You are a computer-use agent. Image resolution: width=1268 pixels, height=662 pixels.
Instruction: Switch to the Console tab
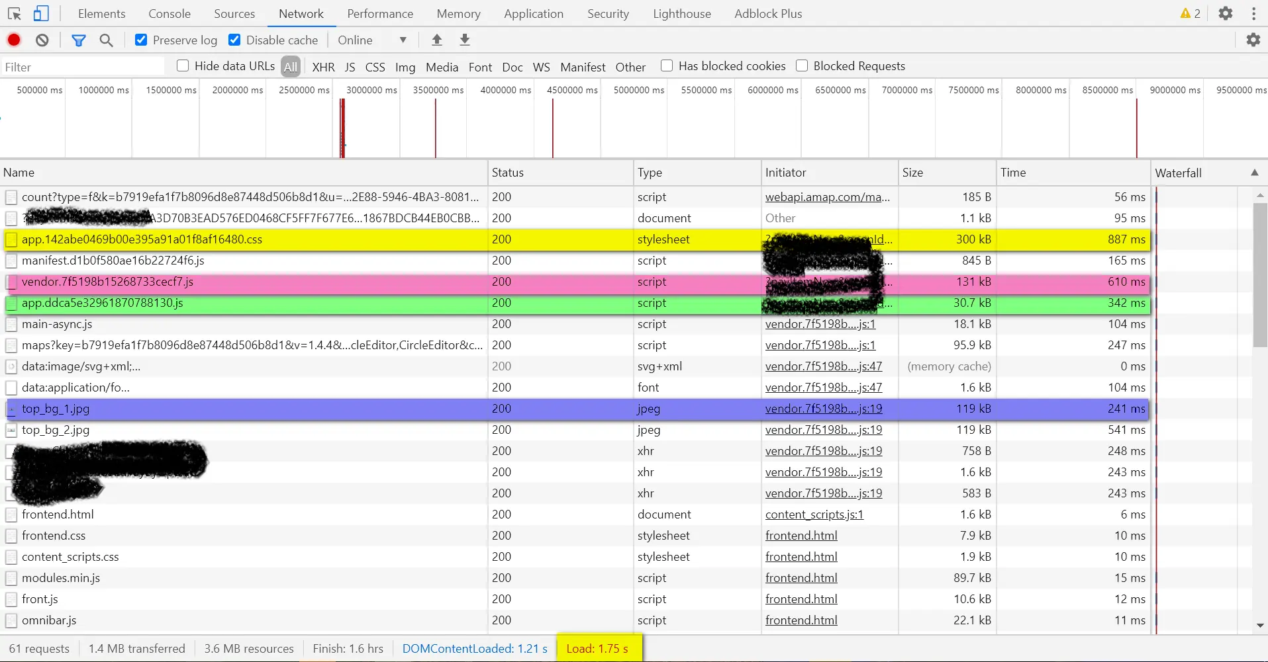tap(170, 13)
